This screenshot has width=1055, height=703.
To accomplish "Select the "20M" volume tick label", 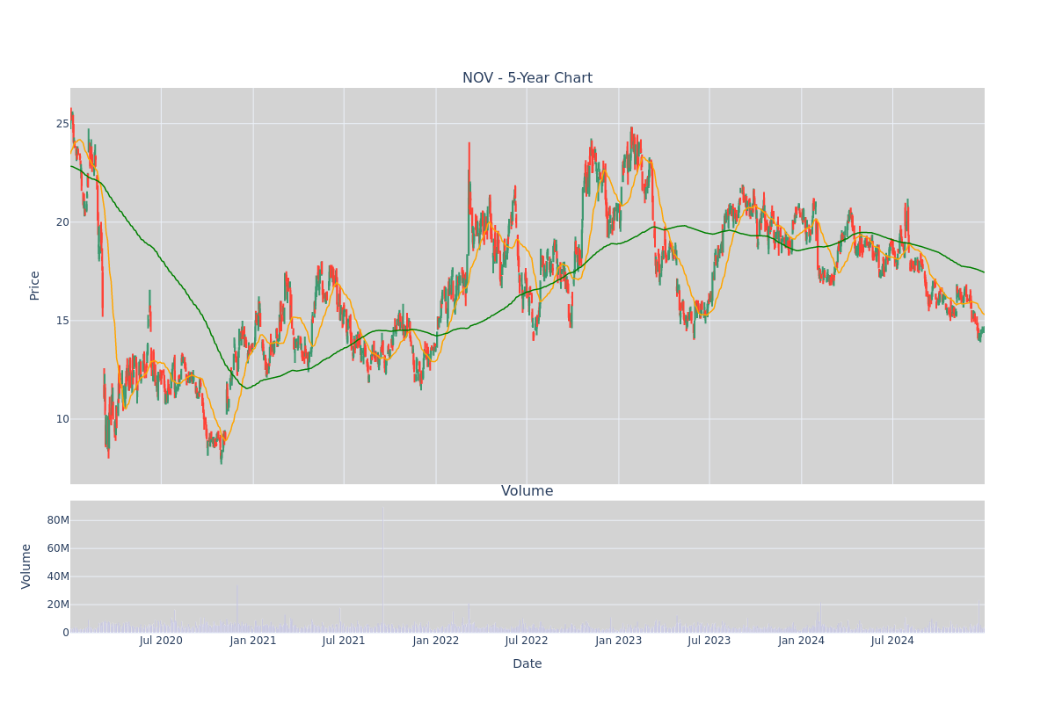I will point(58,605).
